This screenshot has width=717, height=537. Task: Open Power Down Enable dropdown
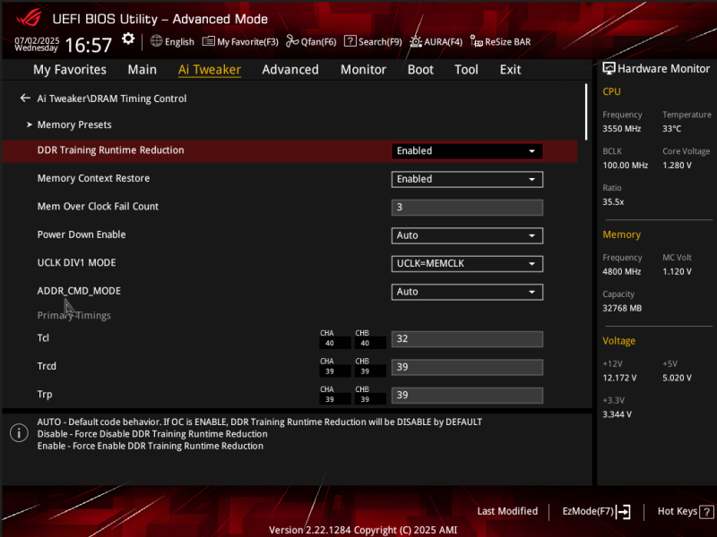coord(467,235)
